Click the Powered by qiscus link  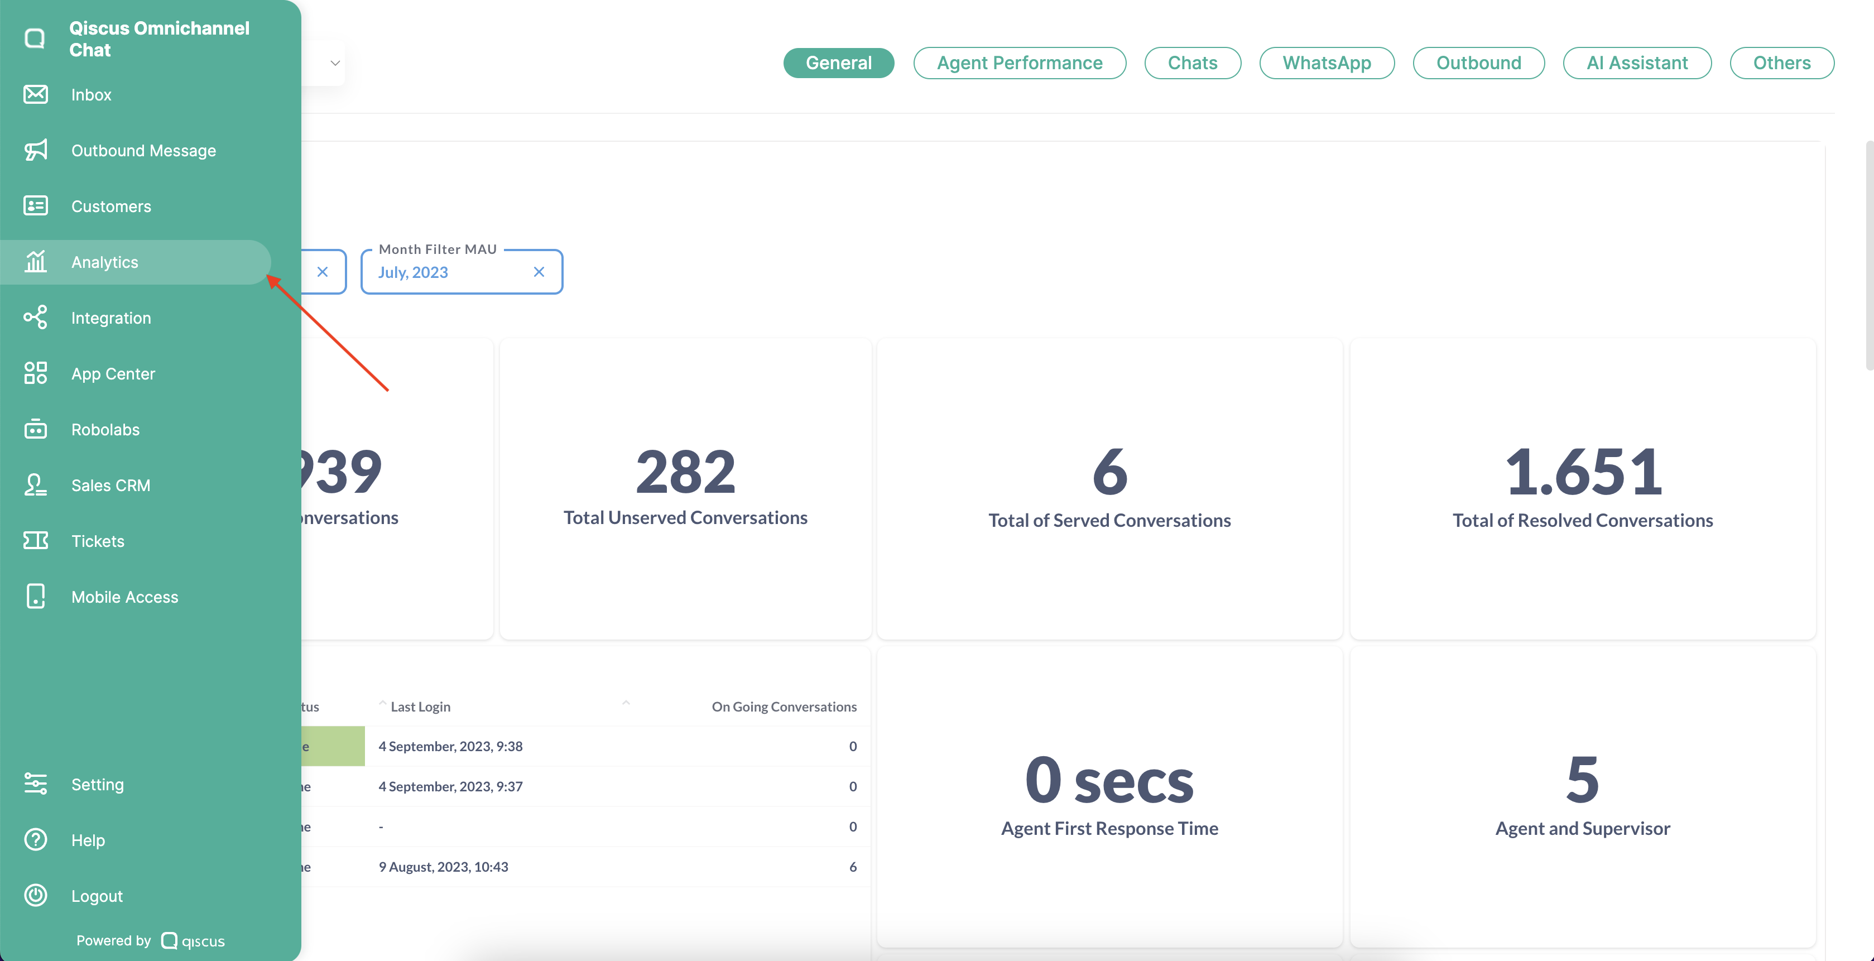pyautogui.click(x=150, y=941)
